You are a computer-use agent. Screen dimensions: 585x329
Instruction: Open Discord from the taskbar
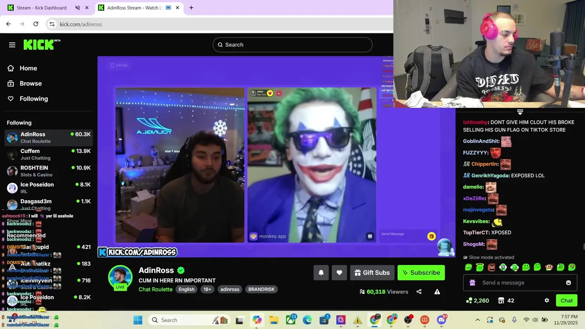[x=441, y=320]
